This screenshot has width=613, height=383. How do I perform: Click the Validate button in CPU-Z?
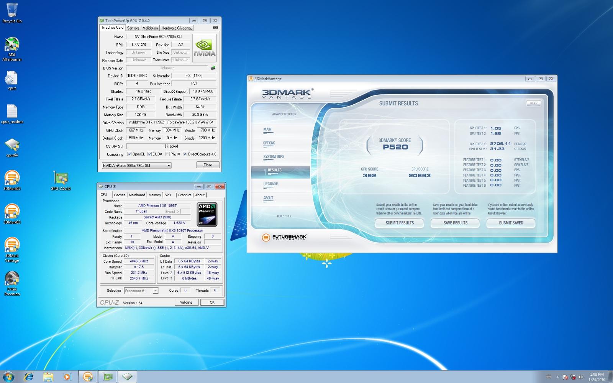tap(186, 302)
